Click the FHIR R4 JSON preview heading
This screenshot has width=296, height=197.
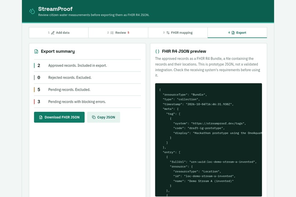click(x=184, y=51)
